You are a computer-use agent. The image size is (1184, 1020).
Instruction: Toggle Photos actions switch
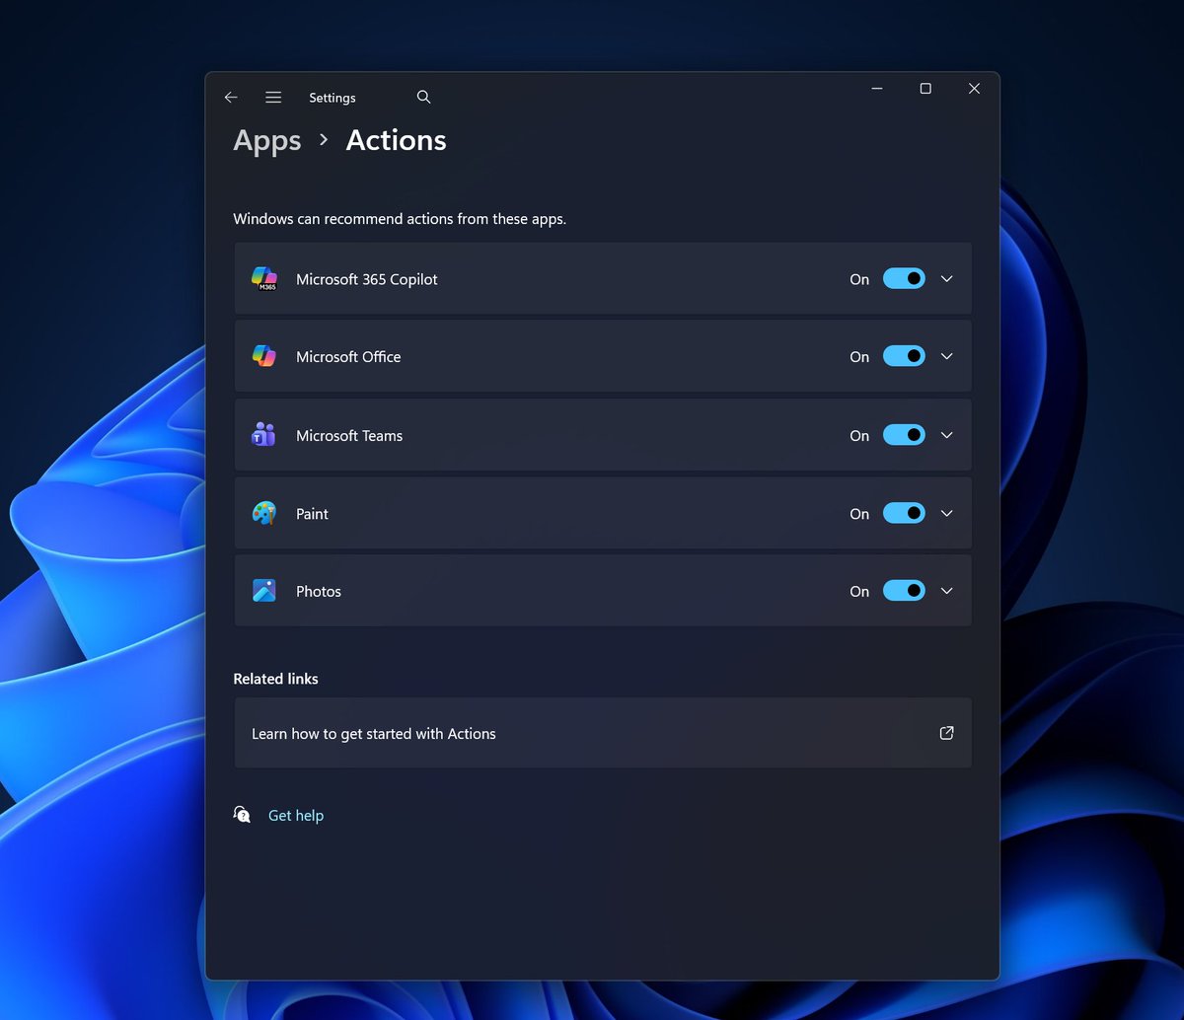904,591
